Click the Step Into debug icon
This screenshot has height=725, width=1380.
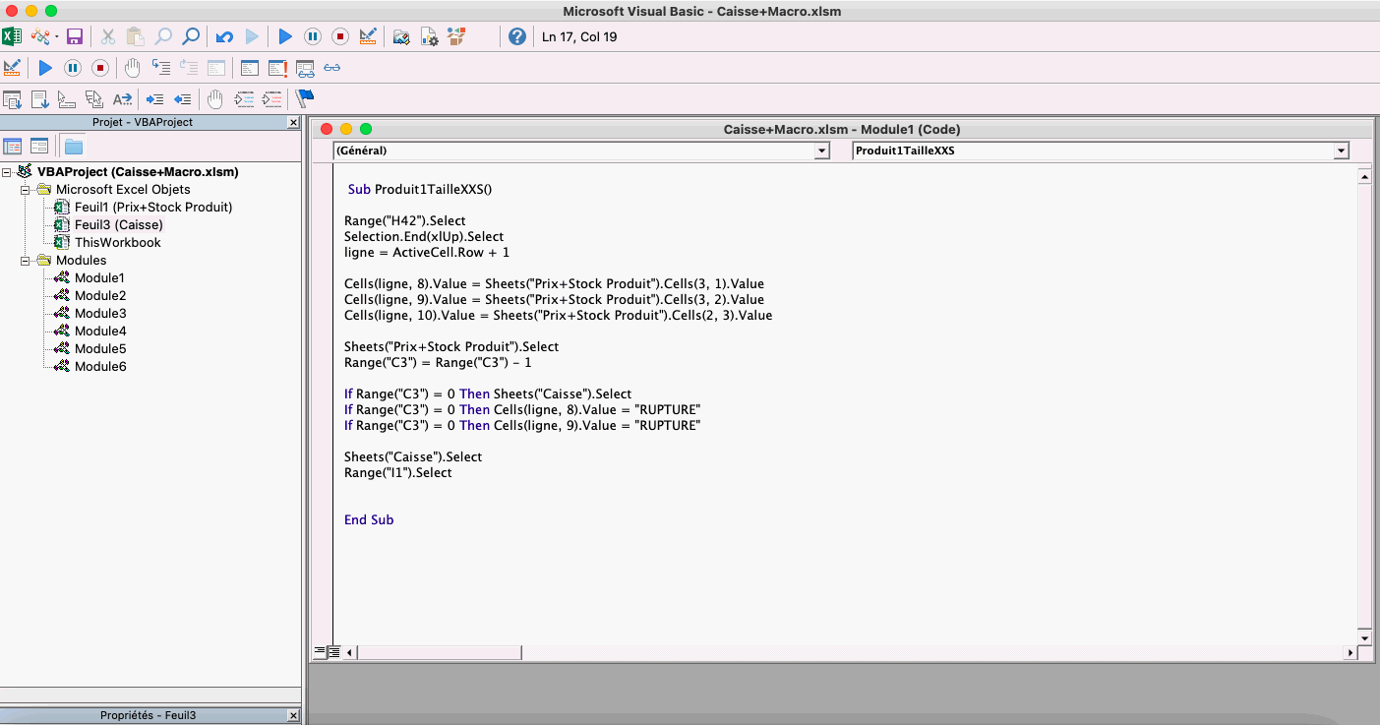pyautogui.click(x=161, y=69)
